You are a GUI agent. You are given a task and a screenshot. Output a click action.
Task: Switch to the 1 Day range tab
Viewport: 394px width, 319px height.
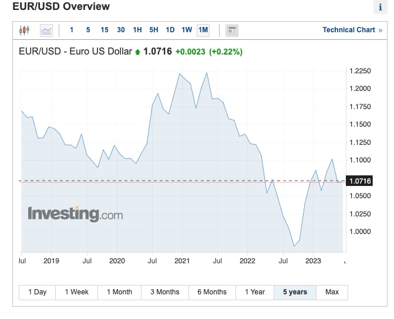(x=37, y=292)
